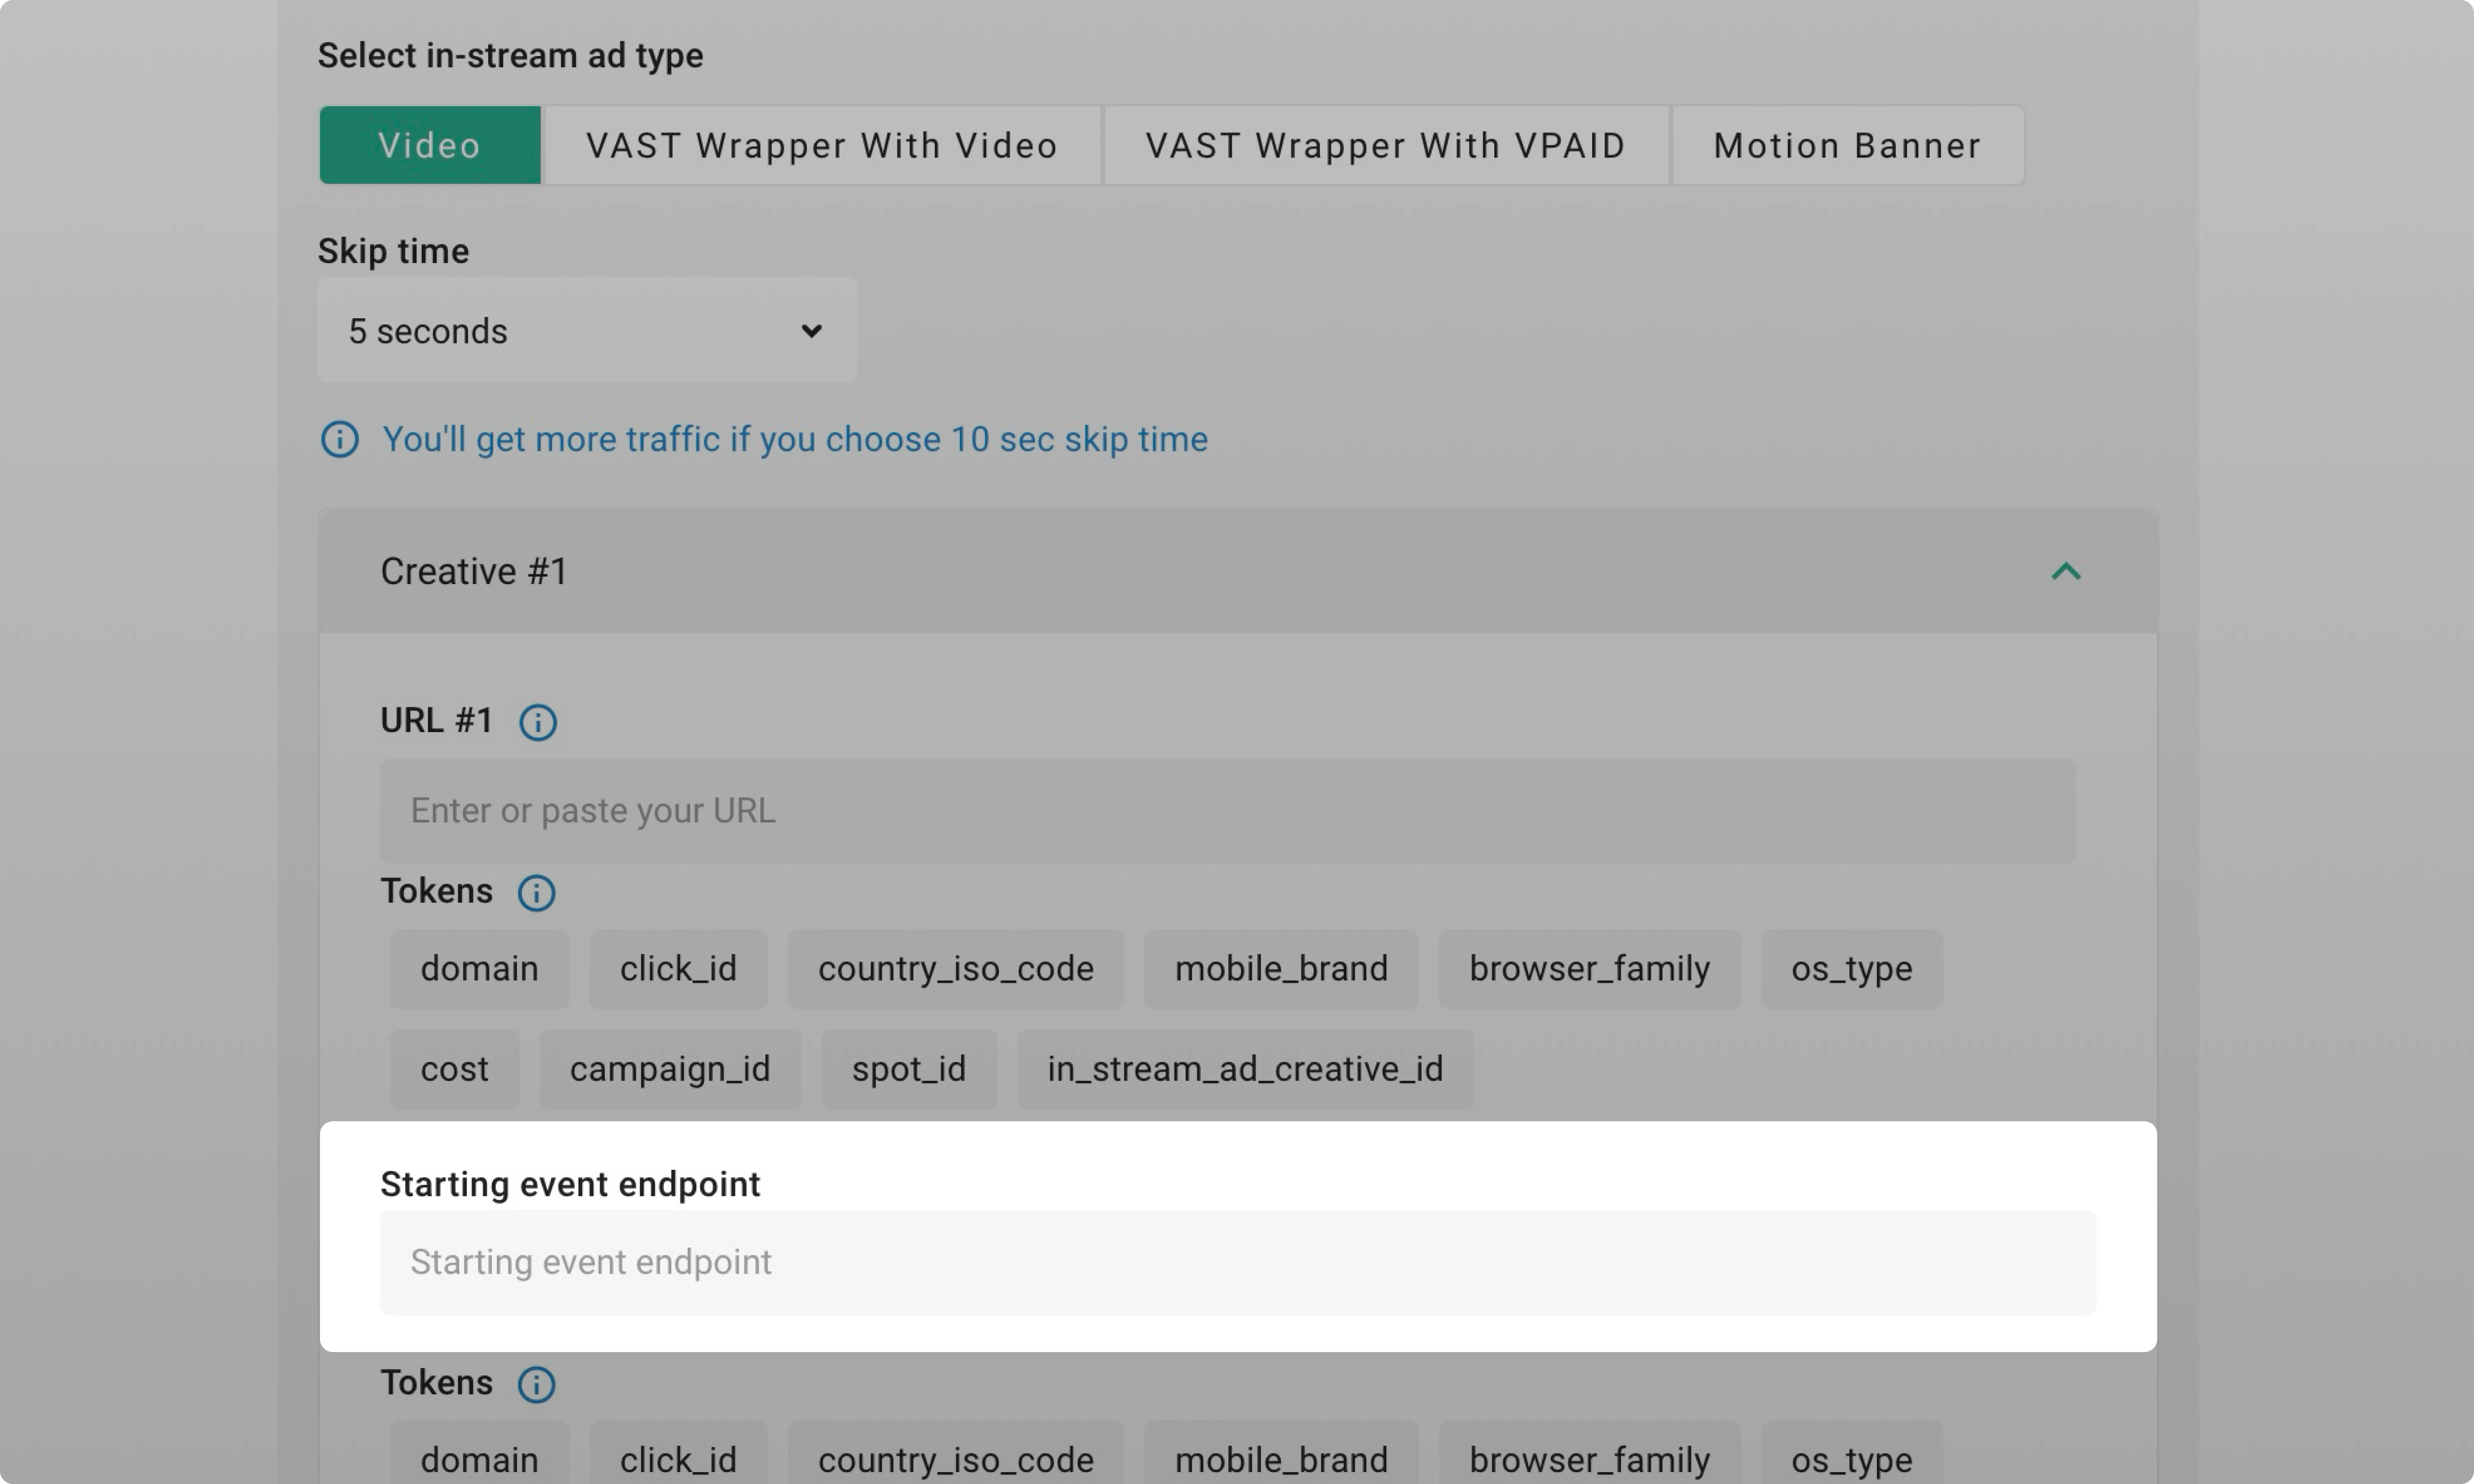Choose VAST Wrapper With VPAID option

coord(1385,145)
